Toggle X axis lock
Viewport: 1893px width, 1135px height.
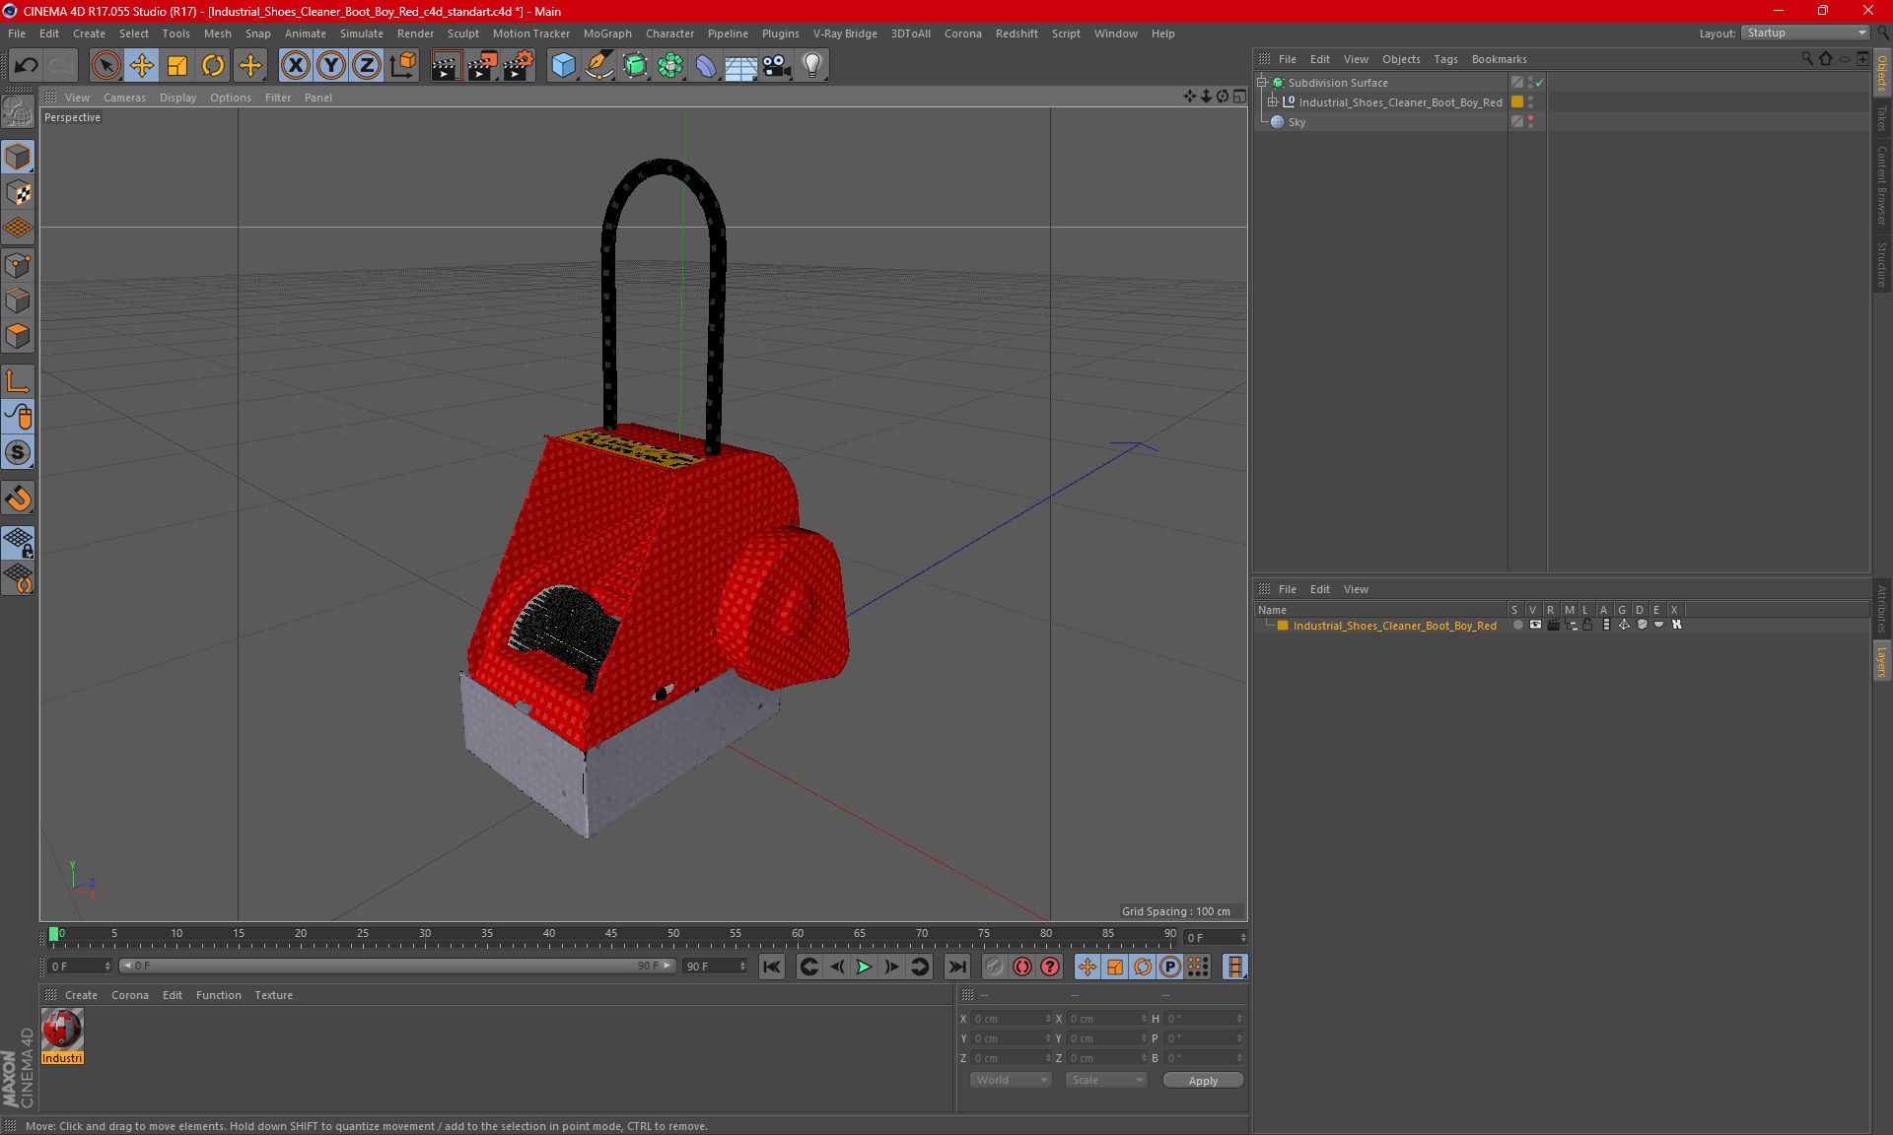click(295, 66)
